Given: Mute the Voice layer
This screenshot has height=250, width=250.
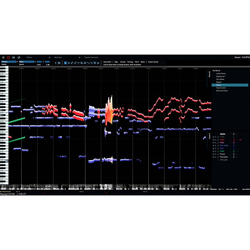Looking at the screenshot, I should pos(213,139).
